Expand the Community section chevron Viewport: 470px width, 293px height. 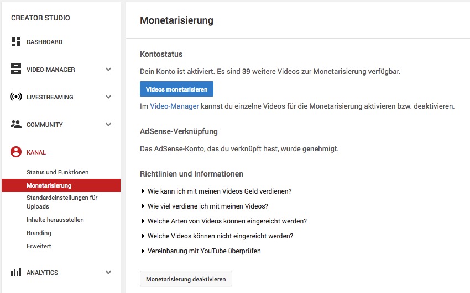pos(108,124)
